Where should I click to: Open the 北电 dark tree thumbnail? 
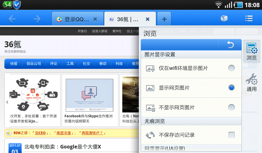(130, 95)
